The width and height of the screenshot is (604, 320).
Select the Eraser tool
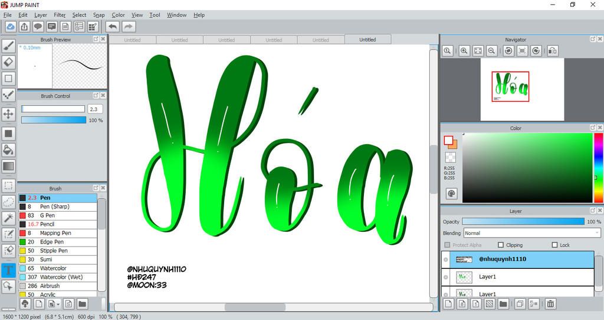tap(8, 62)
